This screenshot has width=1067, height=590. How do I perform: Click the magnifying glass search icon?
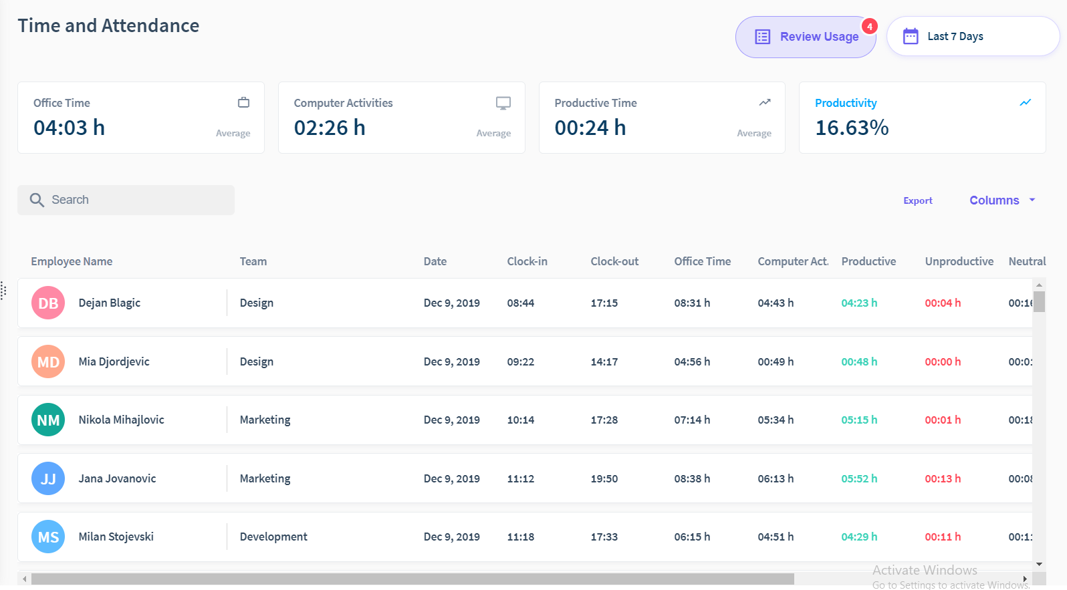click(x=37, y=200)
